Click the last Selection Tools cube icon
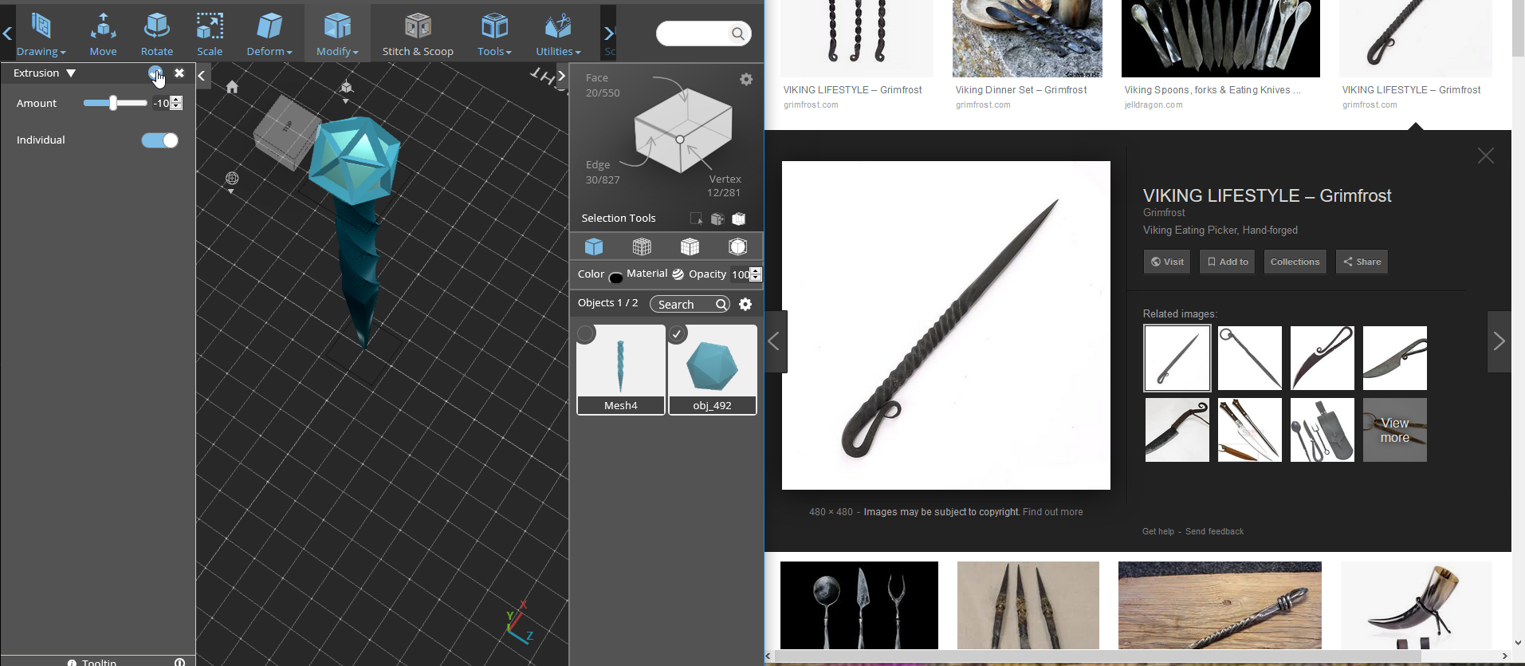Image resolution: width=1525 pixels, height=666 pixels. [739, 219]
